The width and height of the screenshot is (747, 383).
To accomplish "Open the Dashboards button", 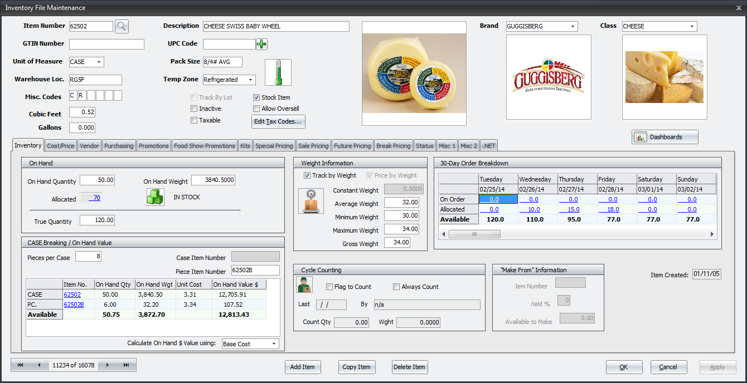I will tap(664, 137).
